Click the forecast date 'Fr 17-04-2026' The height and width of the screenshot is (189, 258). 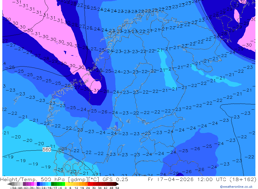(171, 179)
